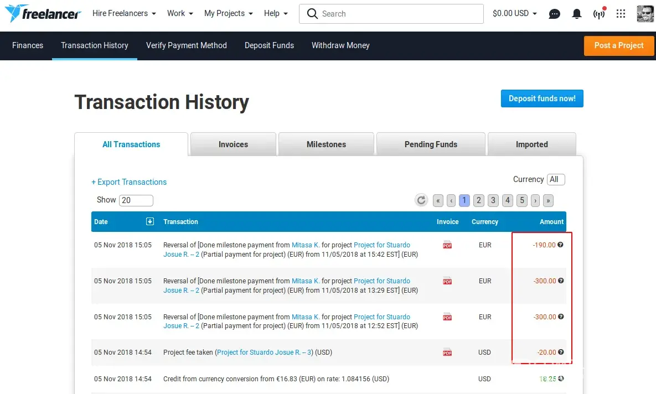Screen dimensions: 656x394
Task: Open the $0.00 USD balance dropdown
Action: [514, 13]
